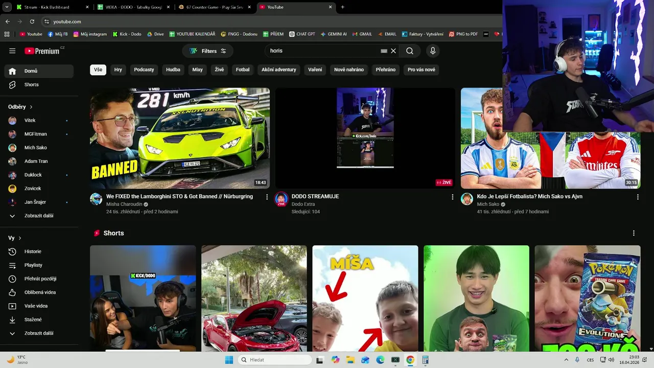Open more options for DODO STREAMUJE

452,197
